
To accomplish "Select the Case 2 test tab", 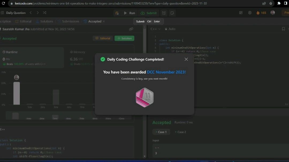I will coord(181,132).
